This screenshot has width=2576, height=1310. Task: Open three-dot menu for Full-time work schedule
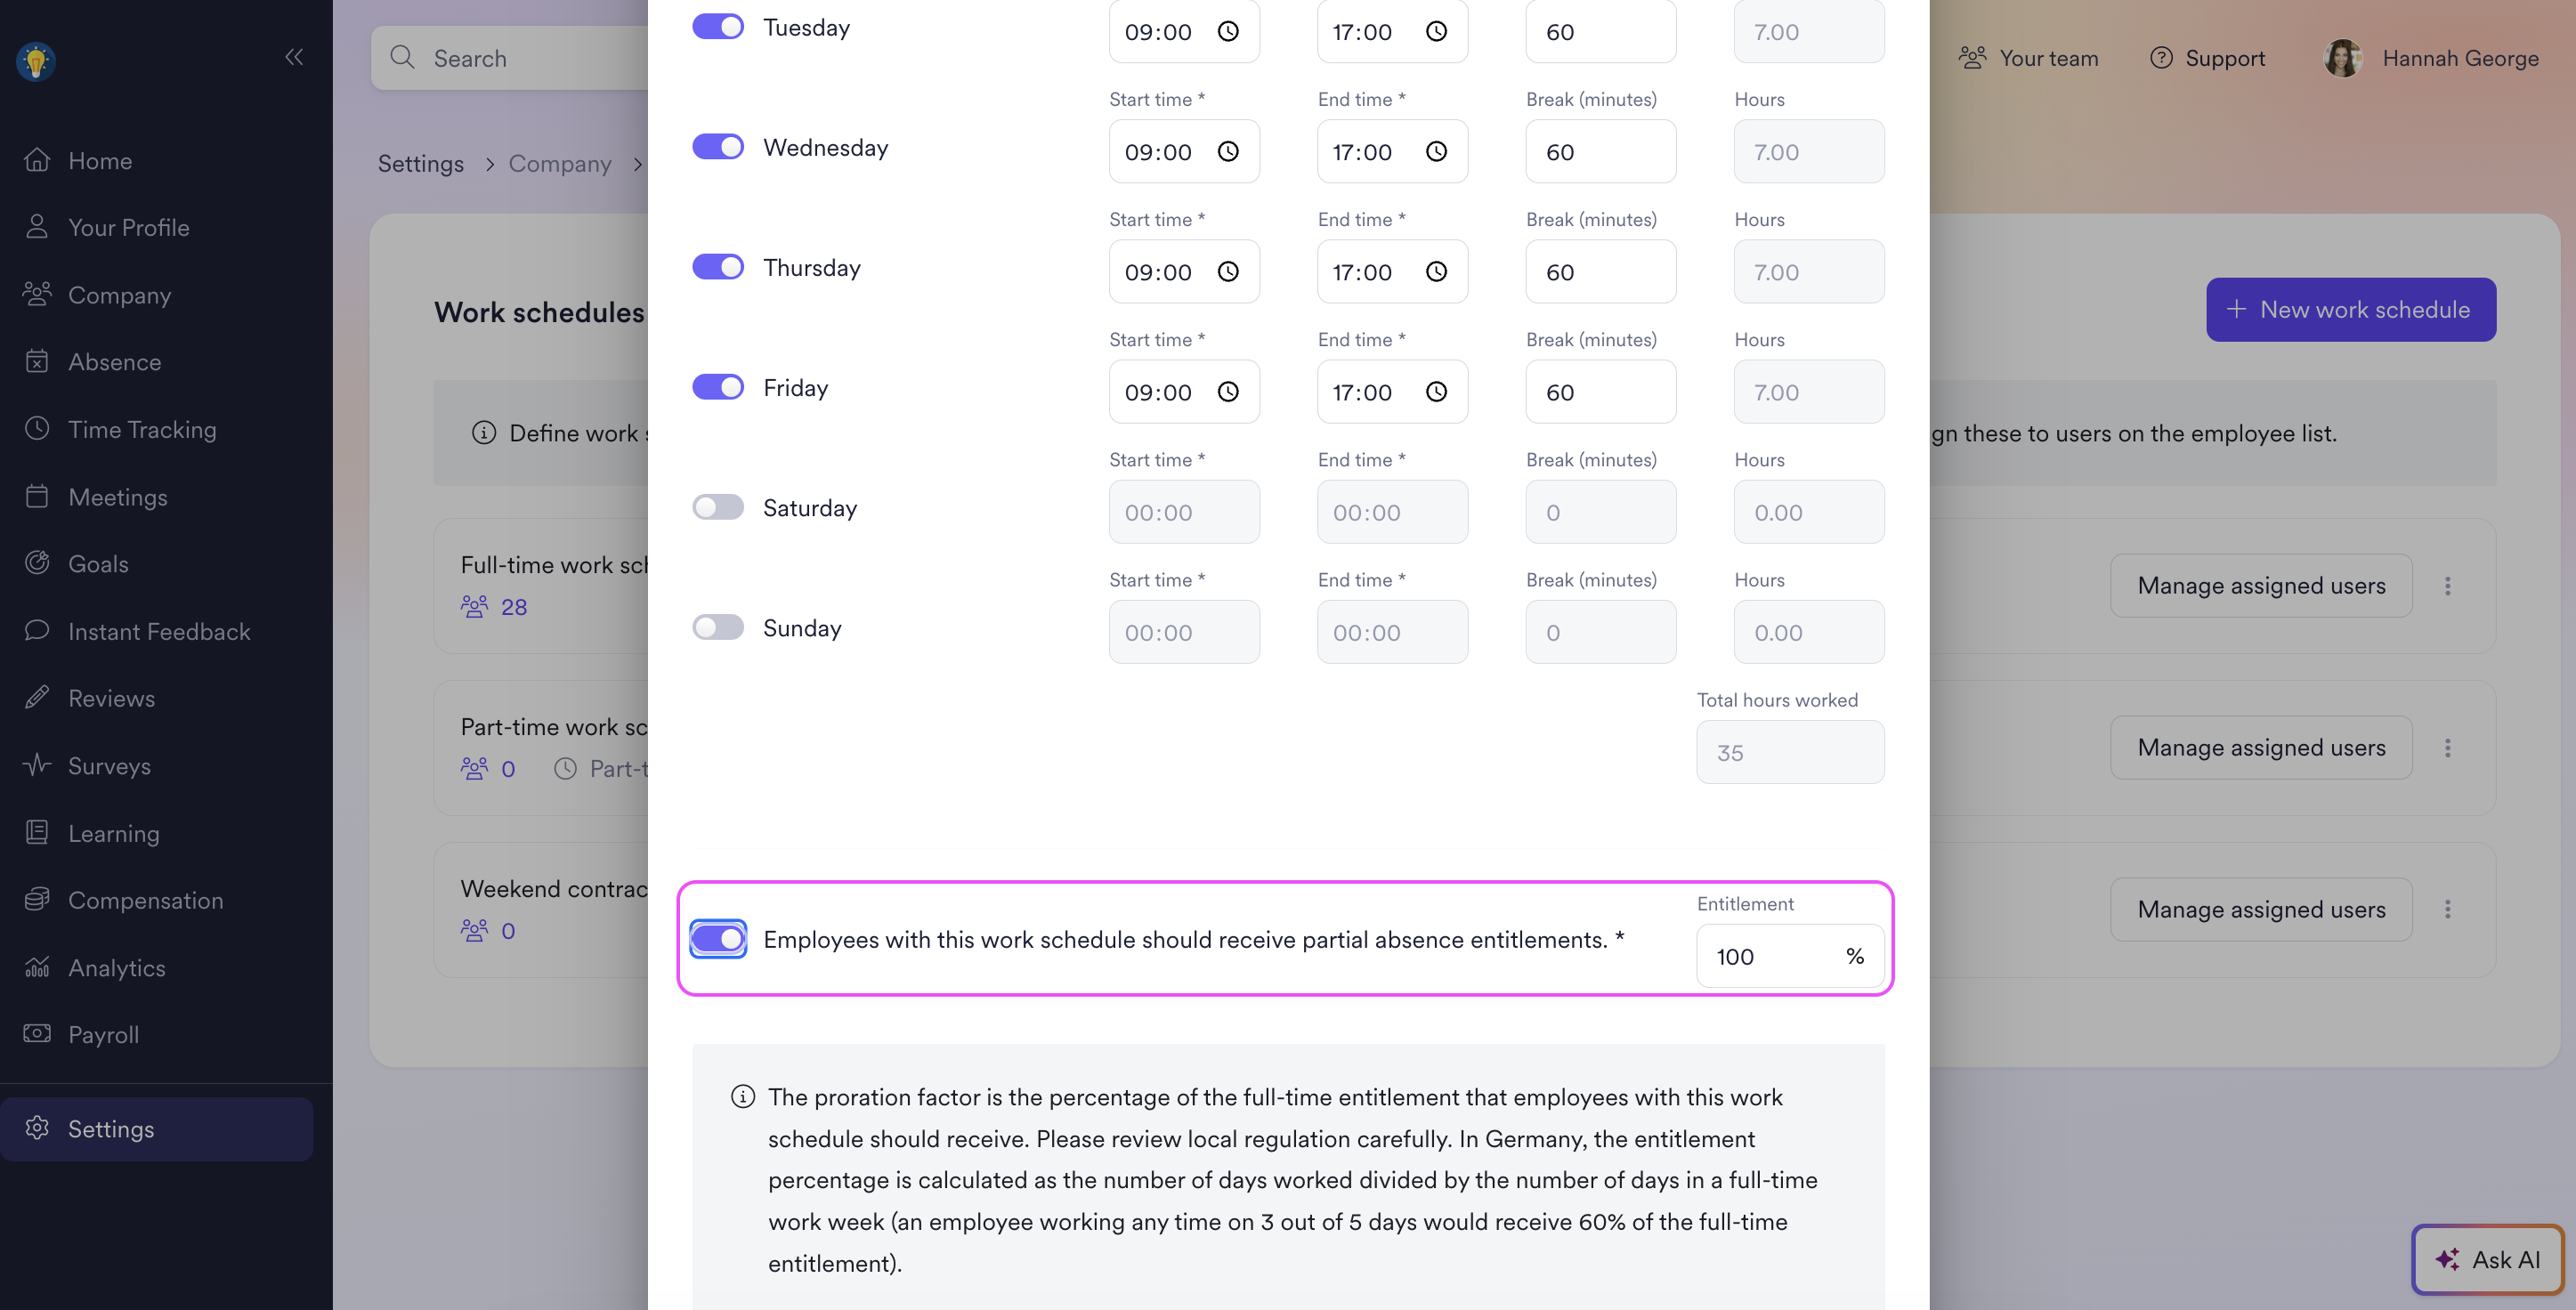(2447, 586)
